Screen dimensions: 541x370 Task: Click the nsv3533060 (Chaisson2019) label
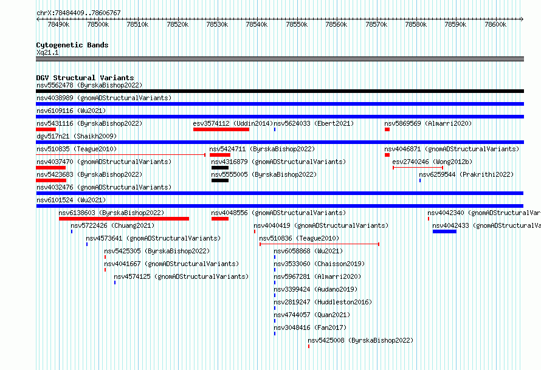(x=319, y=264)
